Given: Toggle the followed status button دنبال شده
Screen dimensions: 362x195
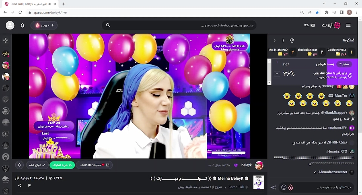Looking at the screenshot, I should [x=37, y=165].
